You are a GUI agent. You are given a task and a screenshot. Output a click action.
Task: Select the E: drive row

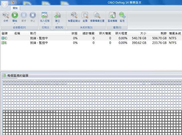91,43
